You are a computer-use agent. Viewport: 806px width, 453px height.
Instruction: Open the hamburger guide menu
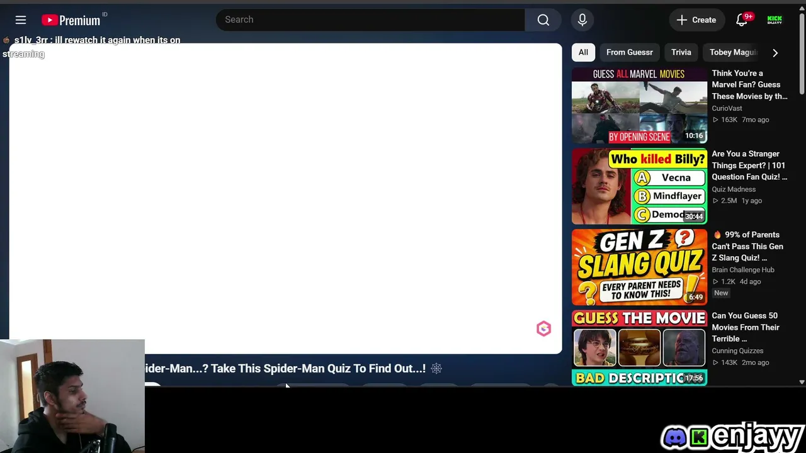(x=21, y=20)
